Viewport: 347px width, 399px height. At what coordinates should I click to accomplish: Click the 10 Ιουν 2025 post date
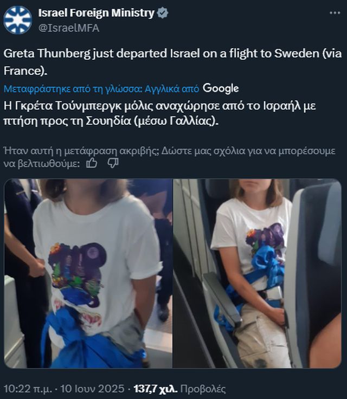click(x=92, y=389)
